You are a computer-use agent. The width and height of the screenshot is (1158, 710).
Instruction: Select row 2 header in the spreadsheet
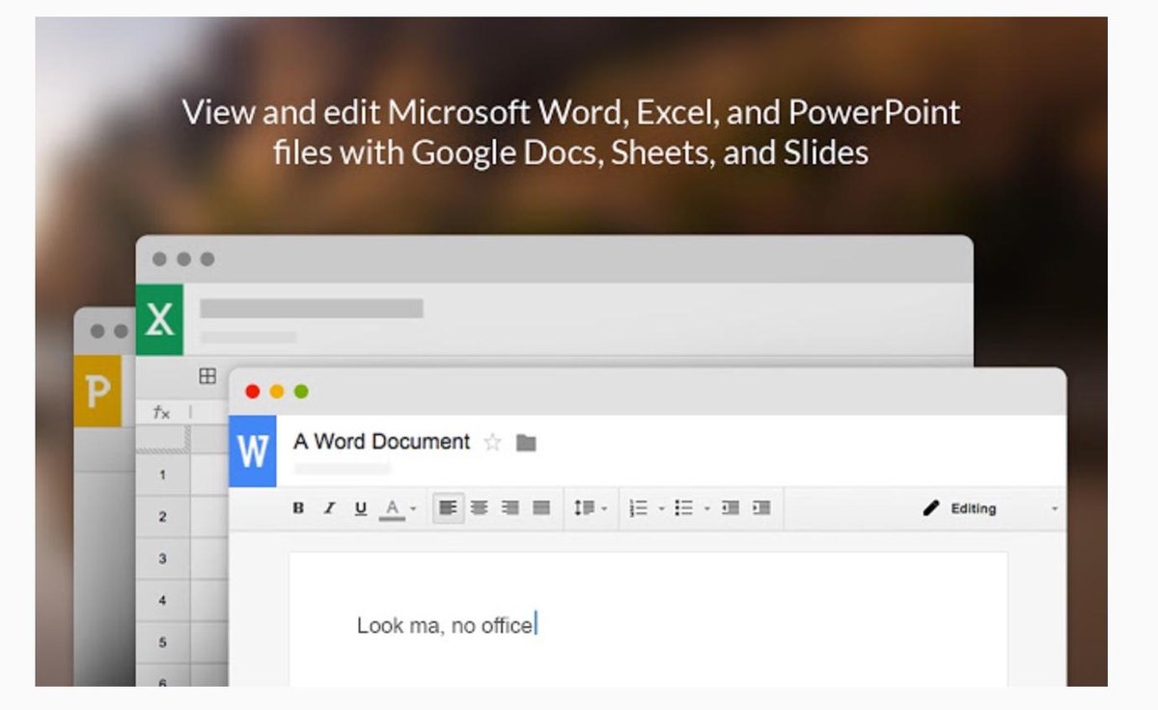(162, 517)
